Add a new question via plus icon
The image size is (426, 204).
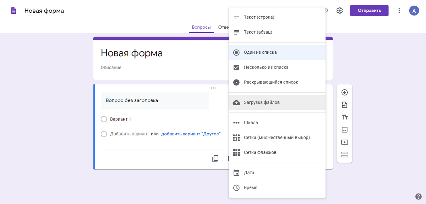344,92
